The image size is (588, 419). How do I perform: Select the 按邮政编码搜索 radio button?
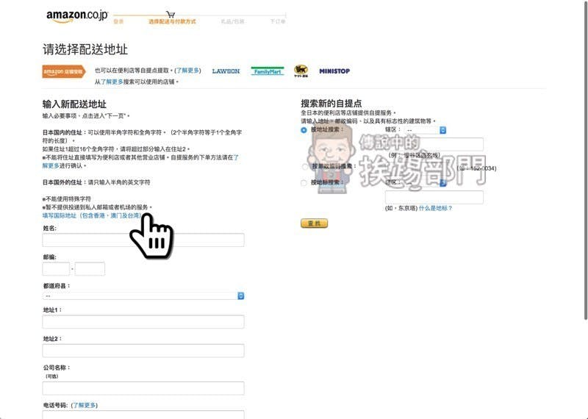pyautogui.click(x=305, y=166)
